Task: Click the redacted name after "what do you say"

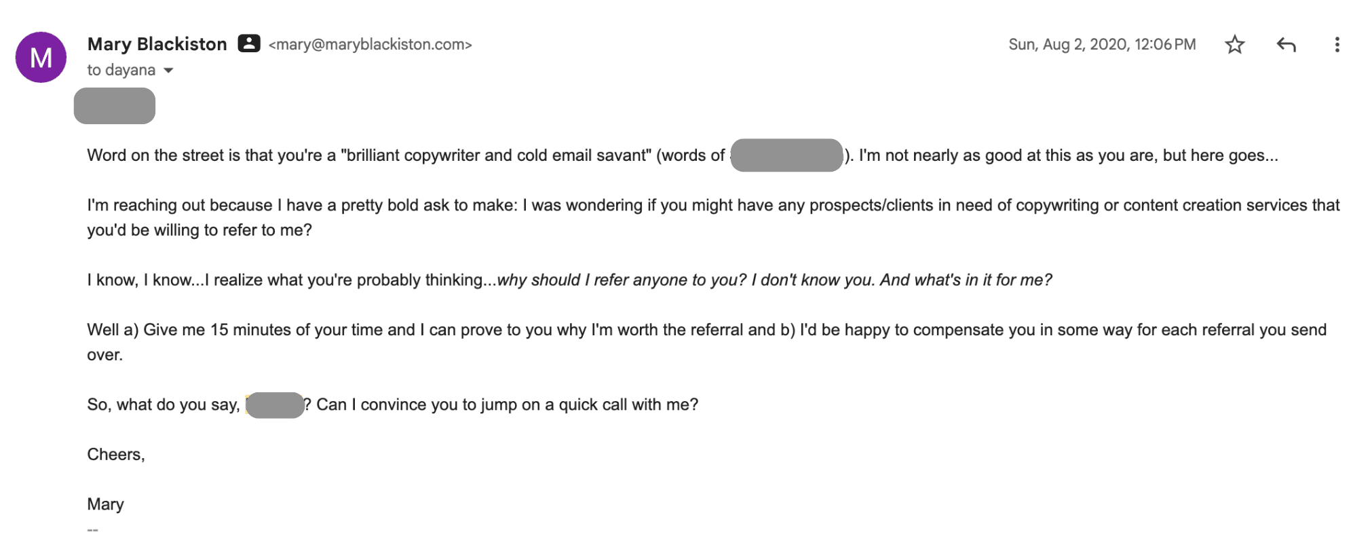Action: coord(274,405)
